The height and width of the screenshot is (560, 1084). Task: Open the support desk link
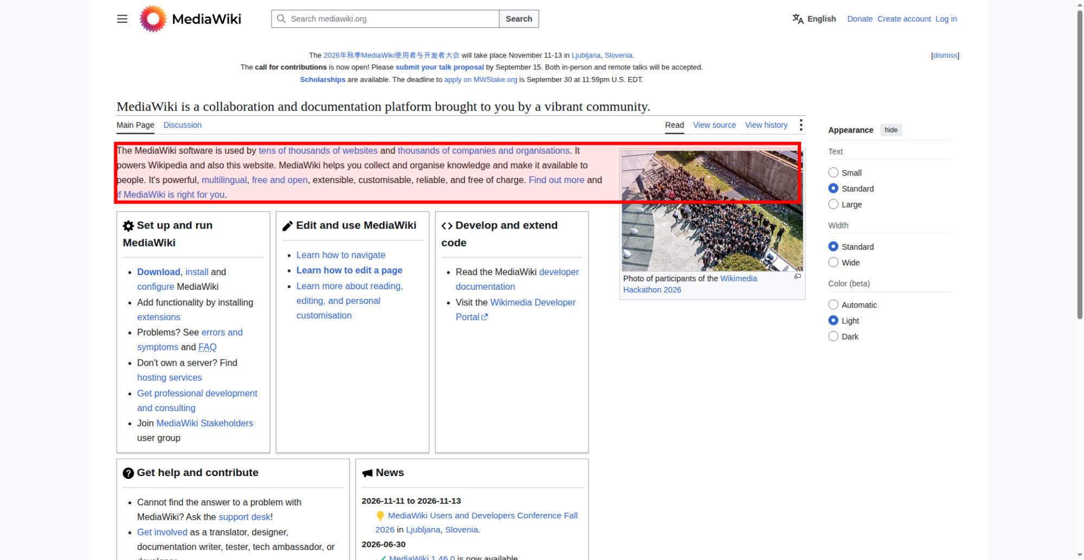point(244,517)
